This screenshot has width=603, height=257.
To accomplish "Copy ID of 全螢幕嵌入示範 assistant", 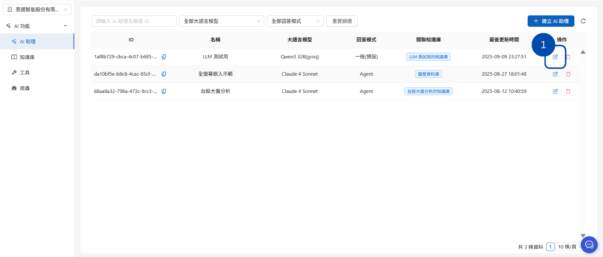I will [164, 74].
